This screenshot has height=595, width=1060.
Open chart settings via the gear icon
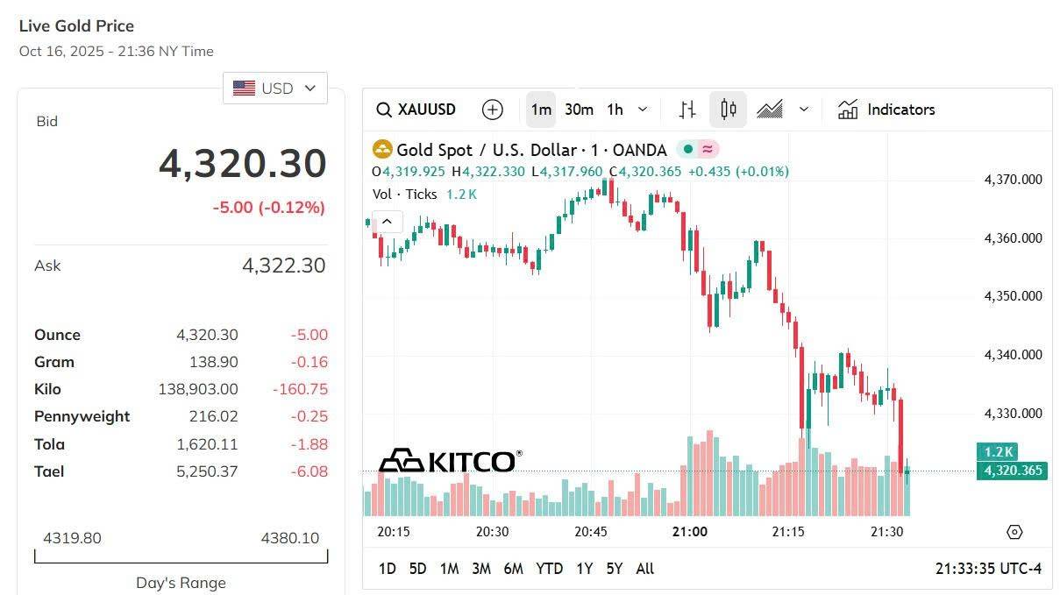point(1014,532)
